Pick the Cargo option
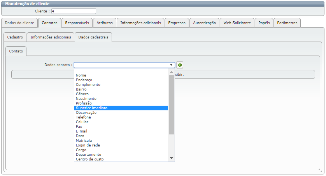The height and width of the screenshot is (176, 326). coord(121,150)
